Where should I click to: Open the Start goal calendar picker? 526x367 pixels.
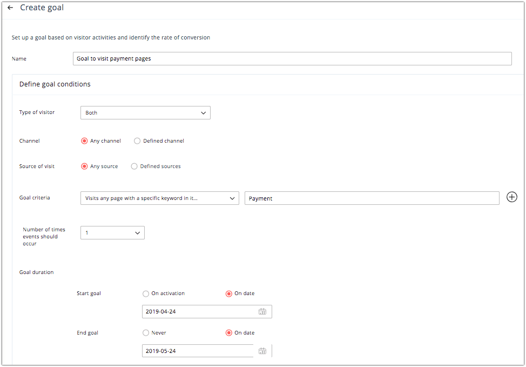tap(262, 311)
